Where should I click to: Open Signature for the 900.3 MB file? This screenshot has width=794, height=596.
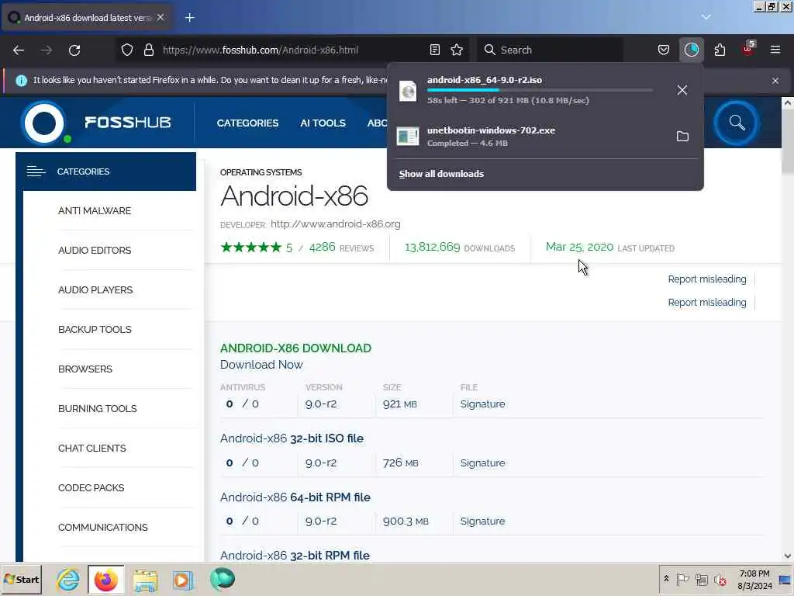click(482, 521)
